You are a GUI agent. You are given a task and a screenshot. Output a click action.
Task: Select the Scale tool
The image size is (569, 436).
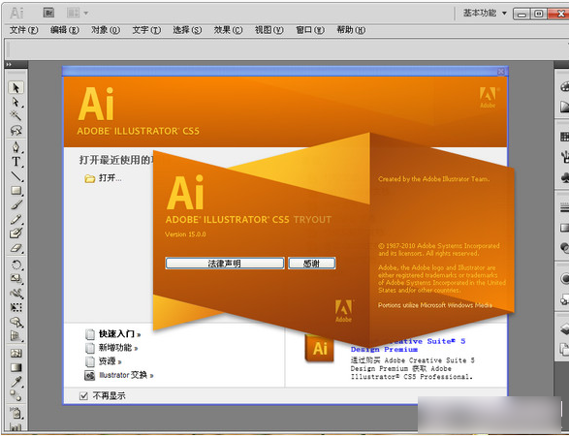(x=16, y=279)
